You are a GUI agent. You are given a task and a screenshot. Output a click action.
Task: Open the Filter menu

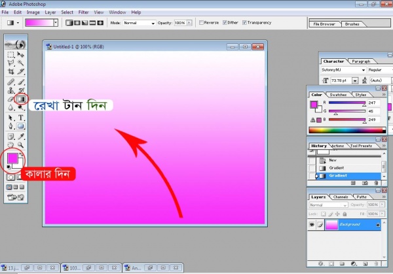[83, 12]
